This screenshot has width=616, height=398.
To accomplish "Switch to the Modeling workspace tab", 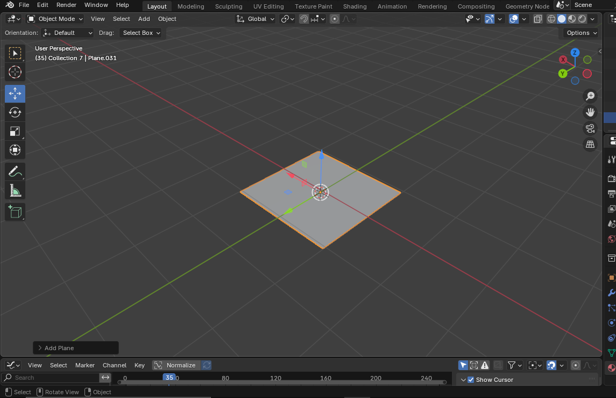I will click(190, 6).
